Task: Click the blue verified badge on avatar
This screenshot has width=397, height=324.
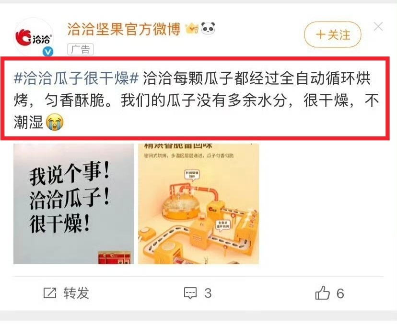Action: click(x=48, y=52)
